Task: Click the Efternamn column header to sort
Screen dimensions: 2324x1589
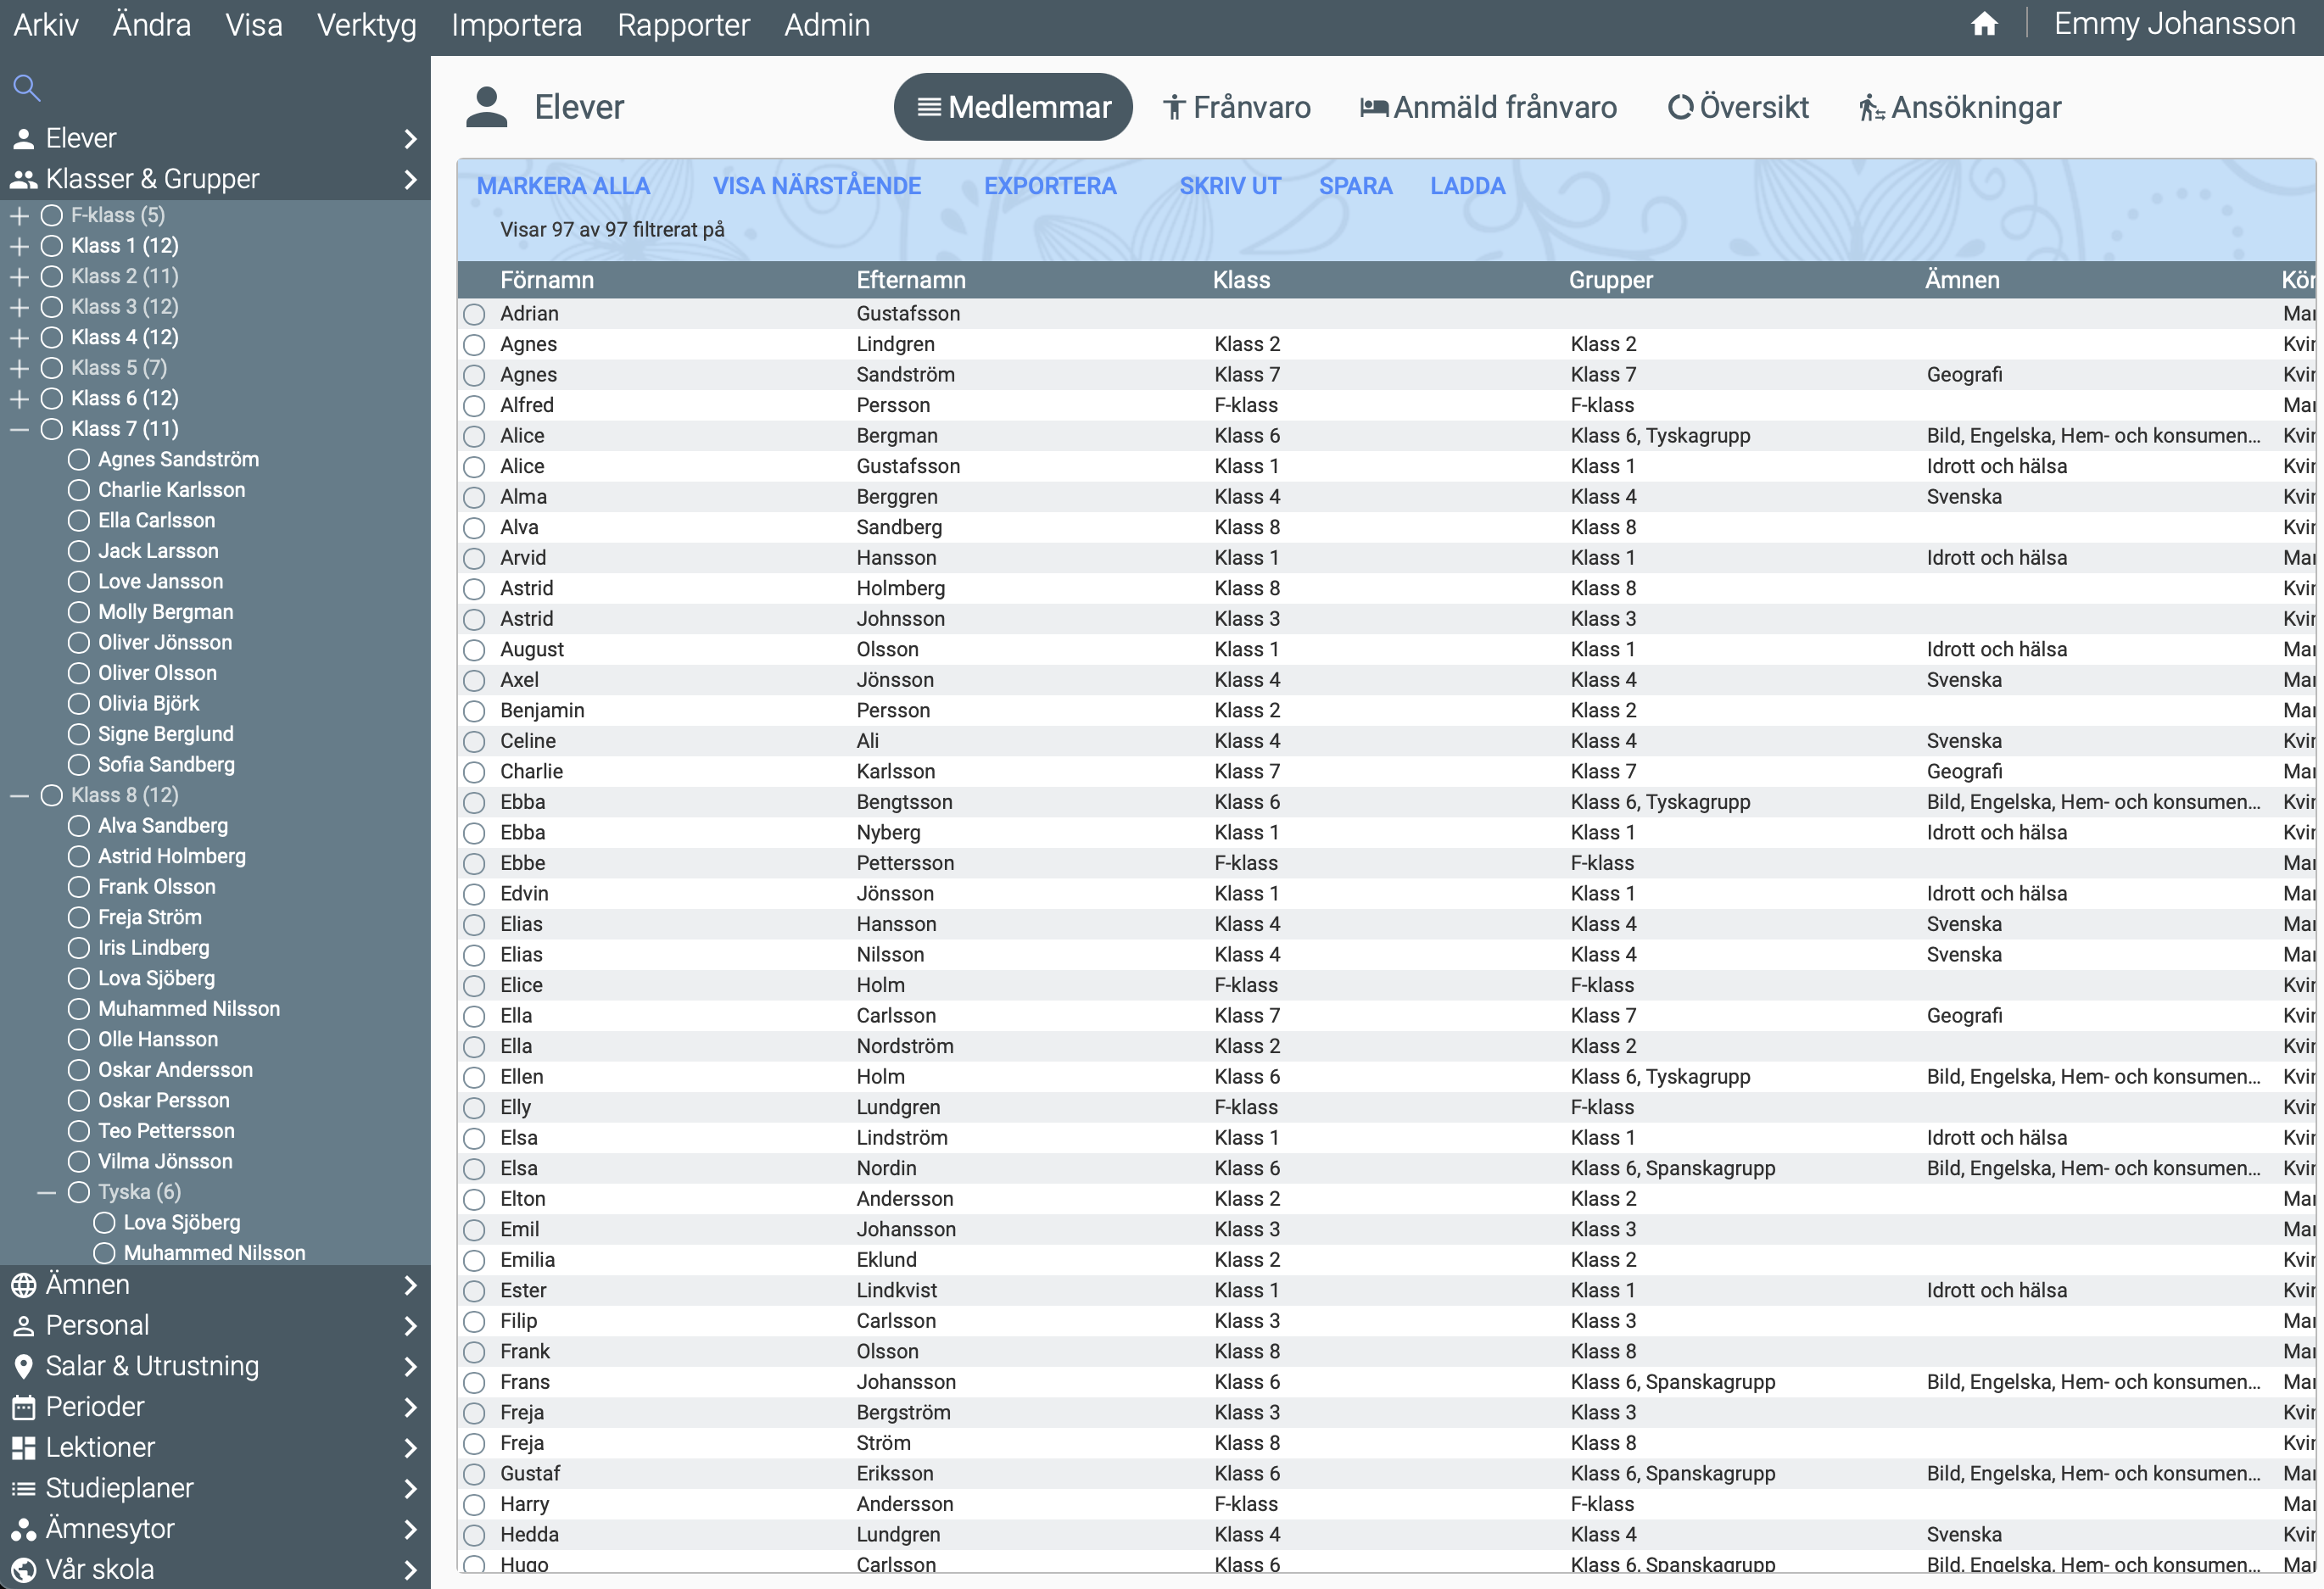Action: click(x=910, y=280)
